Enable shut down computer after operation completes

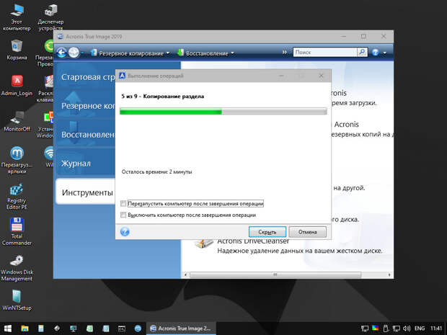point(124,215)
